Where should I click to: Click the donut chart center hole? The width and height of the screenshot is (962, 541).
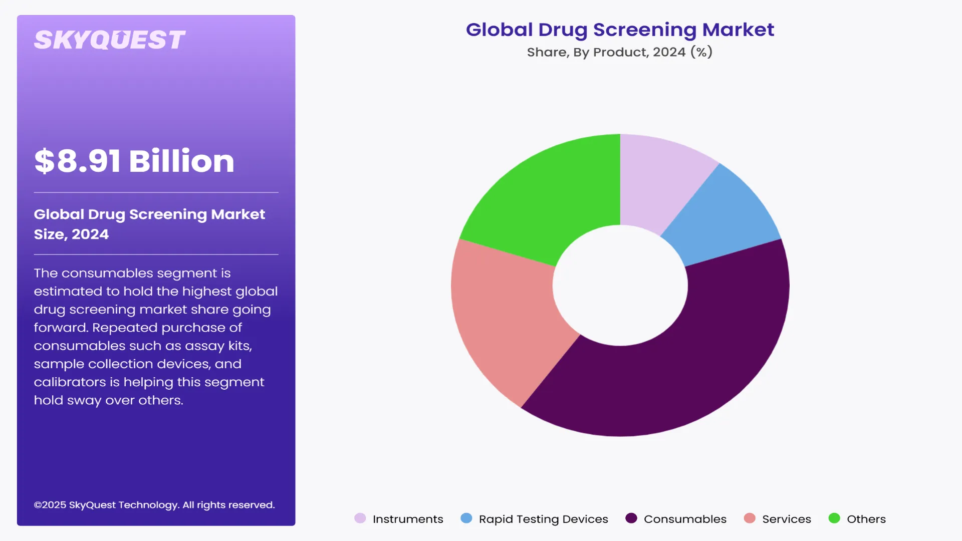(x=621, y=286)
